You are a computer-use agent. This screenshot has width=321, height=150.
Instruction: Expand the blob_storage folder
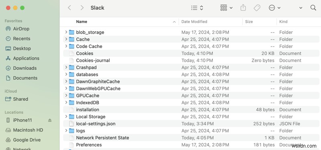point(66,32)
